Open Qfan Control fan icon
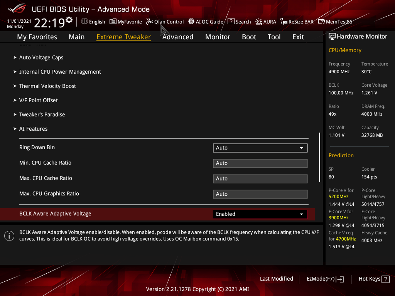The height and width of the screenshot is (296, 395). tap(149, 22)
